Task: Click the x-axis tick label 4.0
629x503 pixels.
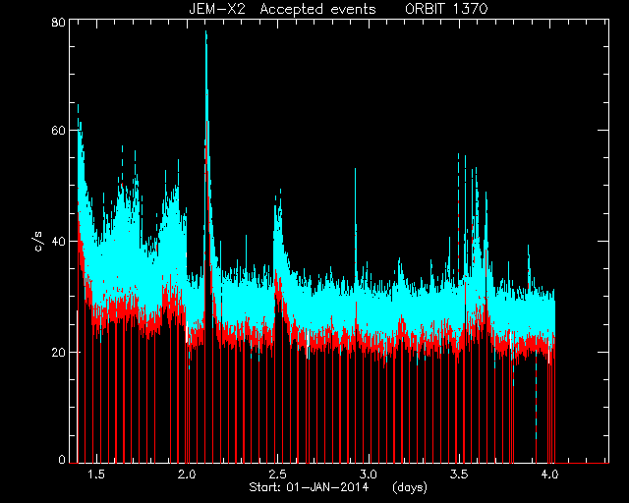Action: coord(549,475)
